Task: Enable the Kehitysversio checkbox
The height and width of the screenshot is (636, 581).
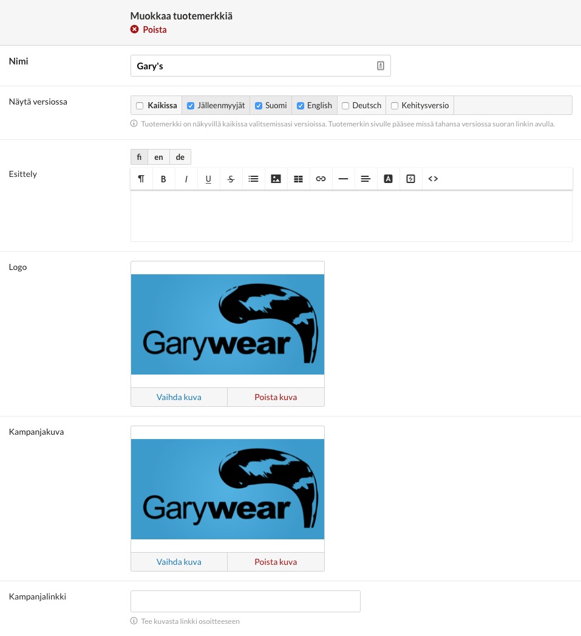Action: click(x=395, y=106)
